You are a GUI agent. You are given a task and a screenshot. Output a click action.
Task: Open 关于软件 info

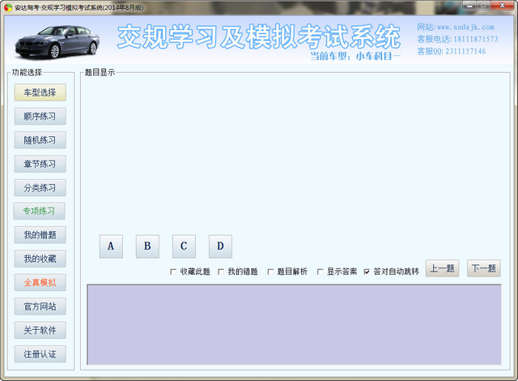pyautogui.click(x=40, y=330)
